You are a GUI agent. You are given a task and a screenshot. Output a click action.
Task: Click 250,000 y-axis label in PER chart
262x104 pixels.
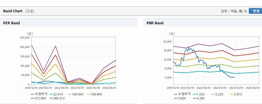25,38
